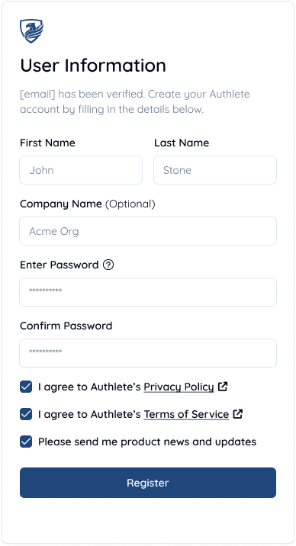Viewport: 296px width, 546px height.
Task: Uncheck the Privacy Policy agreement checkbox
Action: [26, 387]
